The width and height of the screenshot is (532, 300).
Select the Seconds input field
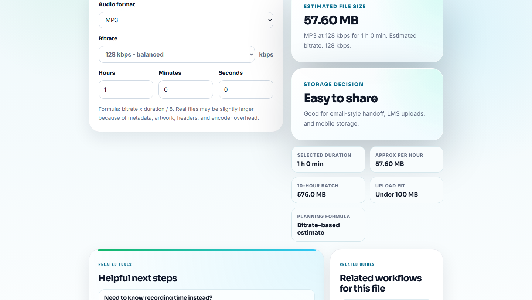click(x=246, y=89)
